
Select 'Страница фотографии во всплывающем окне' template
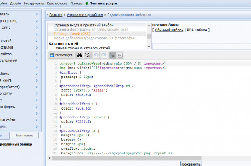91,29
